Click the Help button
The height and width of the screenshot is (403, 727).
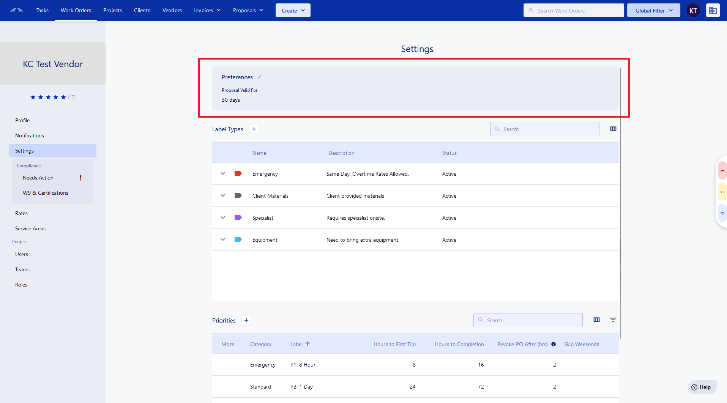[702, 387]
